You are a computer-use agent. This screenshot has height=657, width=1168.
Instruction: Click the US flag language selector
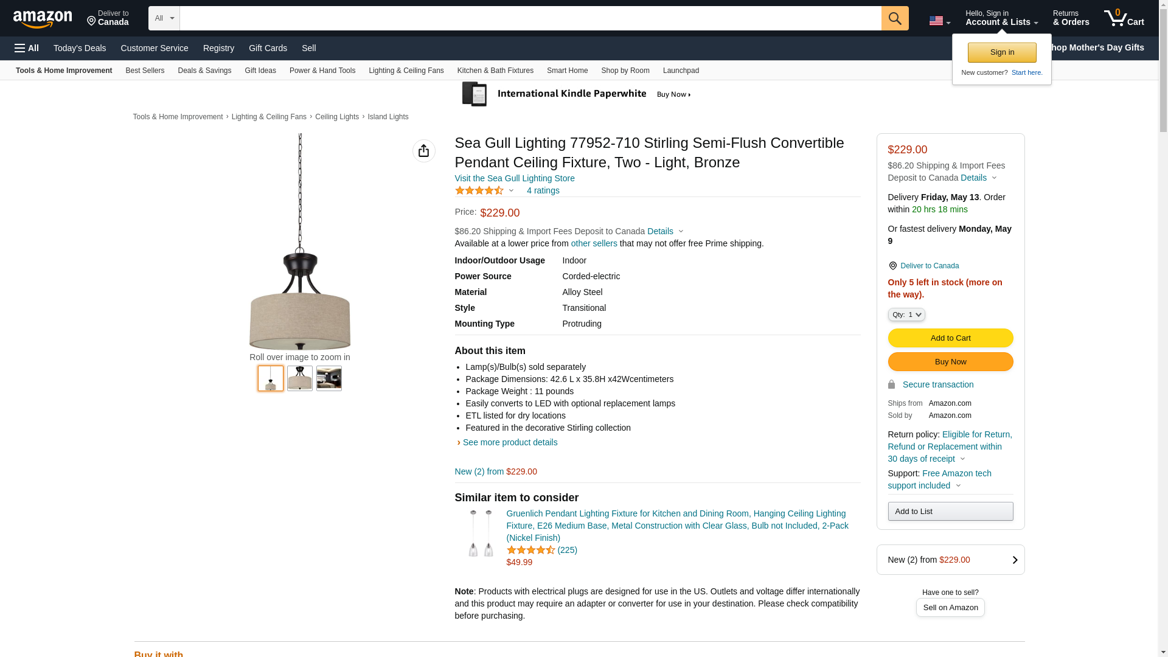click(x=939, y=21)
